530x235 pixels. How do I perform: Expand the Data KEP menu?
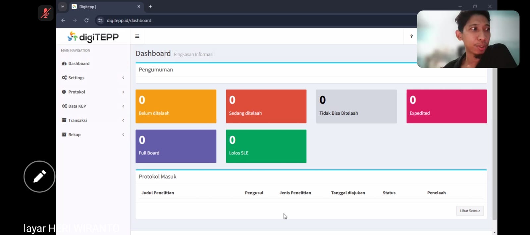pos(77,106)
